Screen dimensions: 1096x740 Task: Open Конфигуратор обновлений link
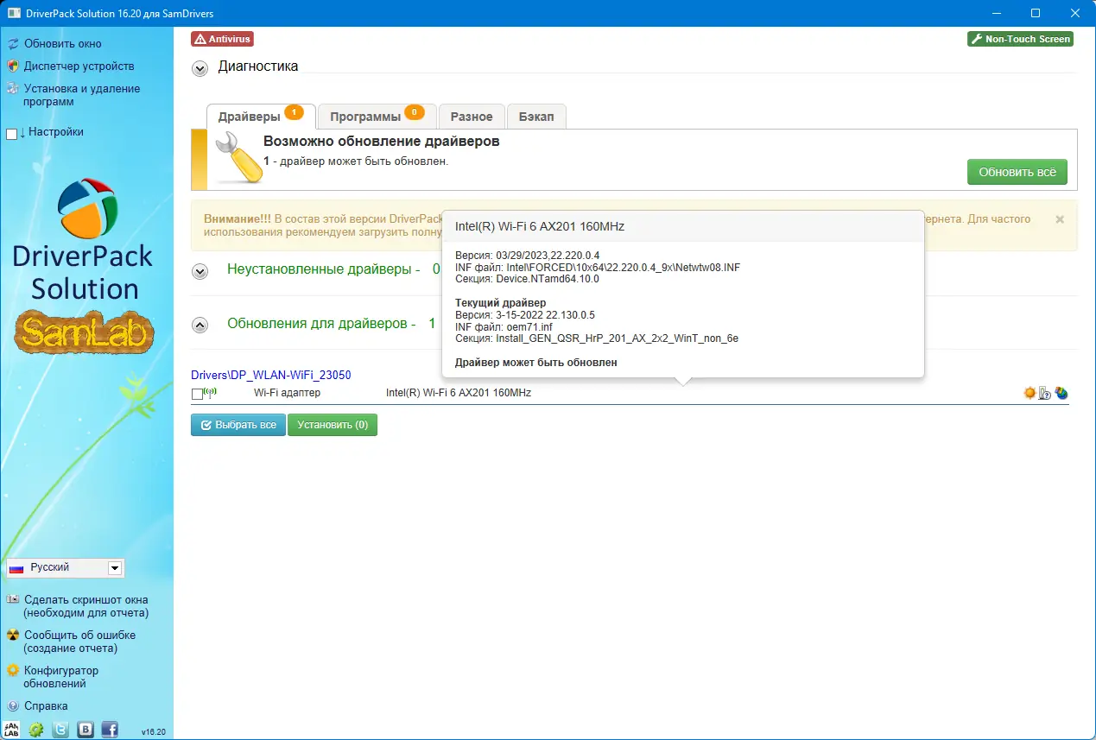pyautogui.click(x=61, y=677)
